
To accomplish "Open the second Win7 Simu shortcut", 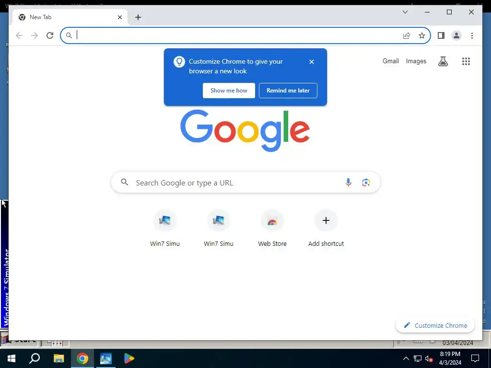I will click(219, 228).
